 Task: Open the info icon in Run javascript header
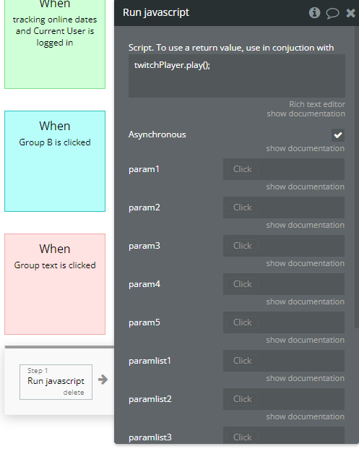(314, 13)
